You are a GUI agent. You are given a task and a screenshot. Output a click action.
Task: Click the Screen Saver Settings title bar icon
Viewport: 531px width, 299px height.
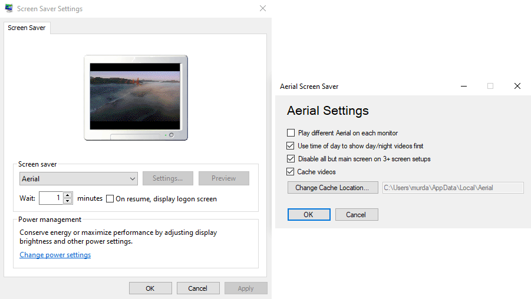pyautogui.click(x=9, y=8)
